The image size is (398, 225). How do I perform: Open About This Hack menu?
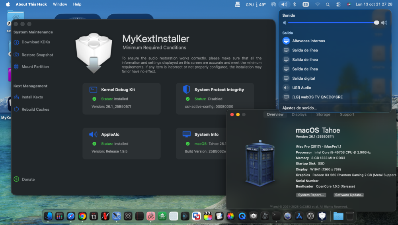[31, 4]
